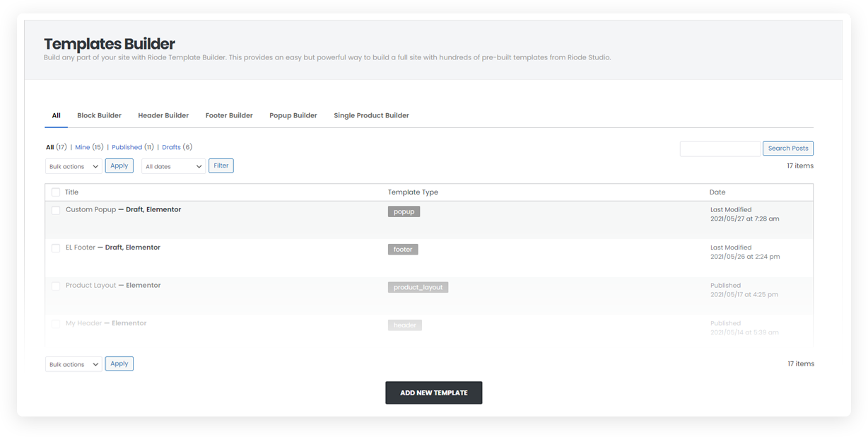Open the Product Layout template
Viewport: 868px width, 437px height.
point(90,285)
